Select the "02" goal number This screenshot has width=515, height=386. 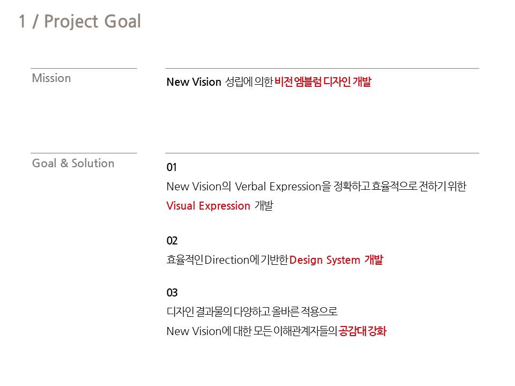pyautogui.click(x=172, y=241)
